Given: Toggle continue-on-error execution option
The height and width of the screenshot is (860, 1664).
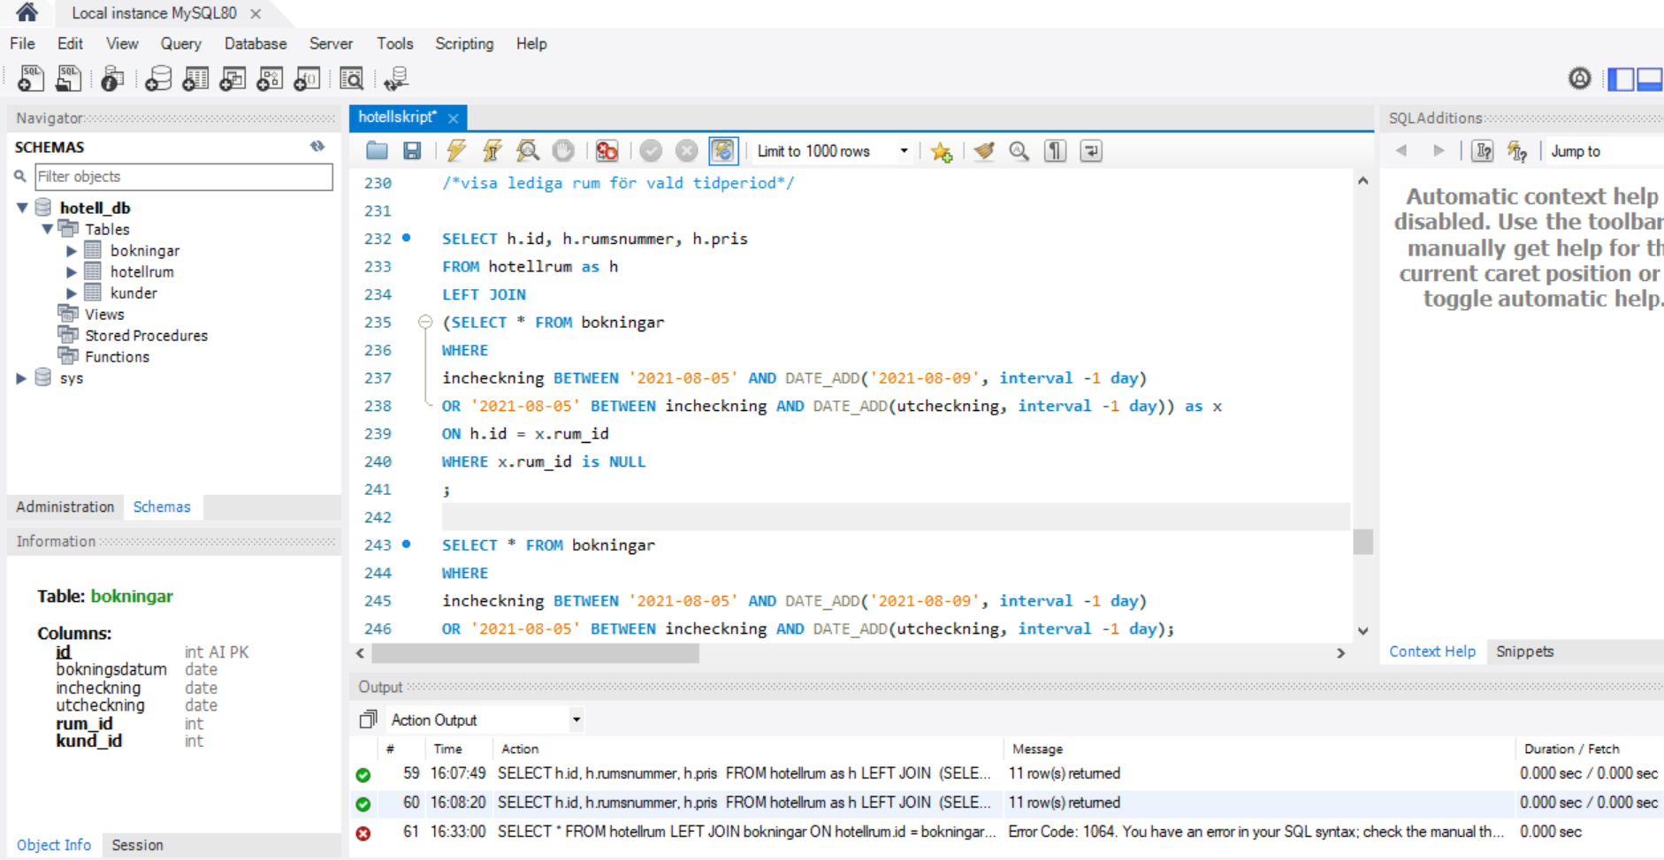Looking at the screenshot, I should 607,151.
